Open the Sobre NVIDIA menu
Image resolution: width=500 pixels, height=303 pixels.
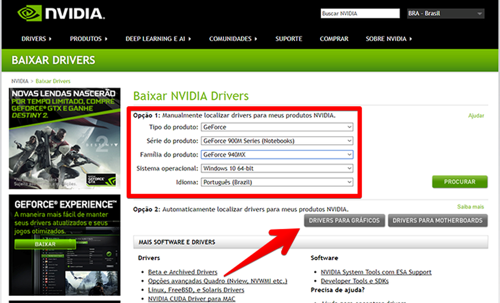389,39
